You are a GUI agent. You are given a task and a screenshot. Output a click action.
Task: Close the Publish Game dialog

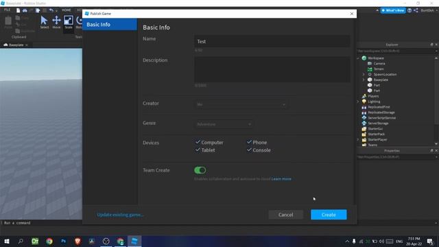(352, 14)
